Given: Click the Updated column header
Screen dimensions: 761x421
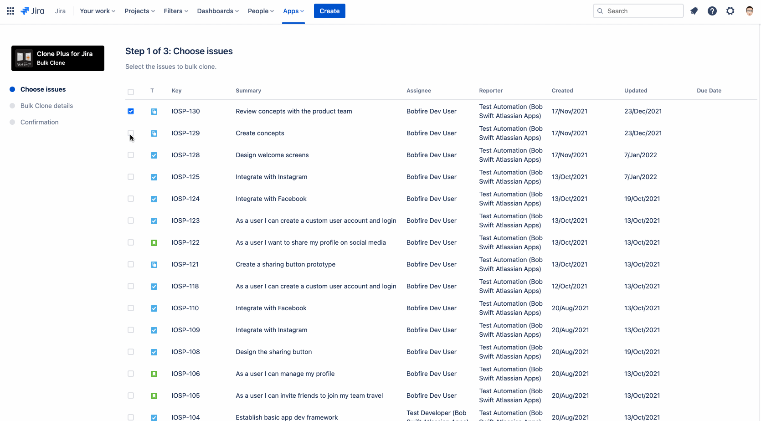Looking at the screenshot, I should (636, 91).
